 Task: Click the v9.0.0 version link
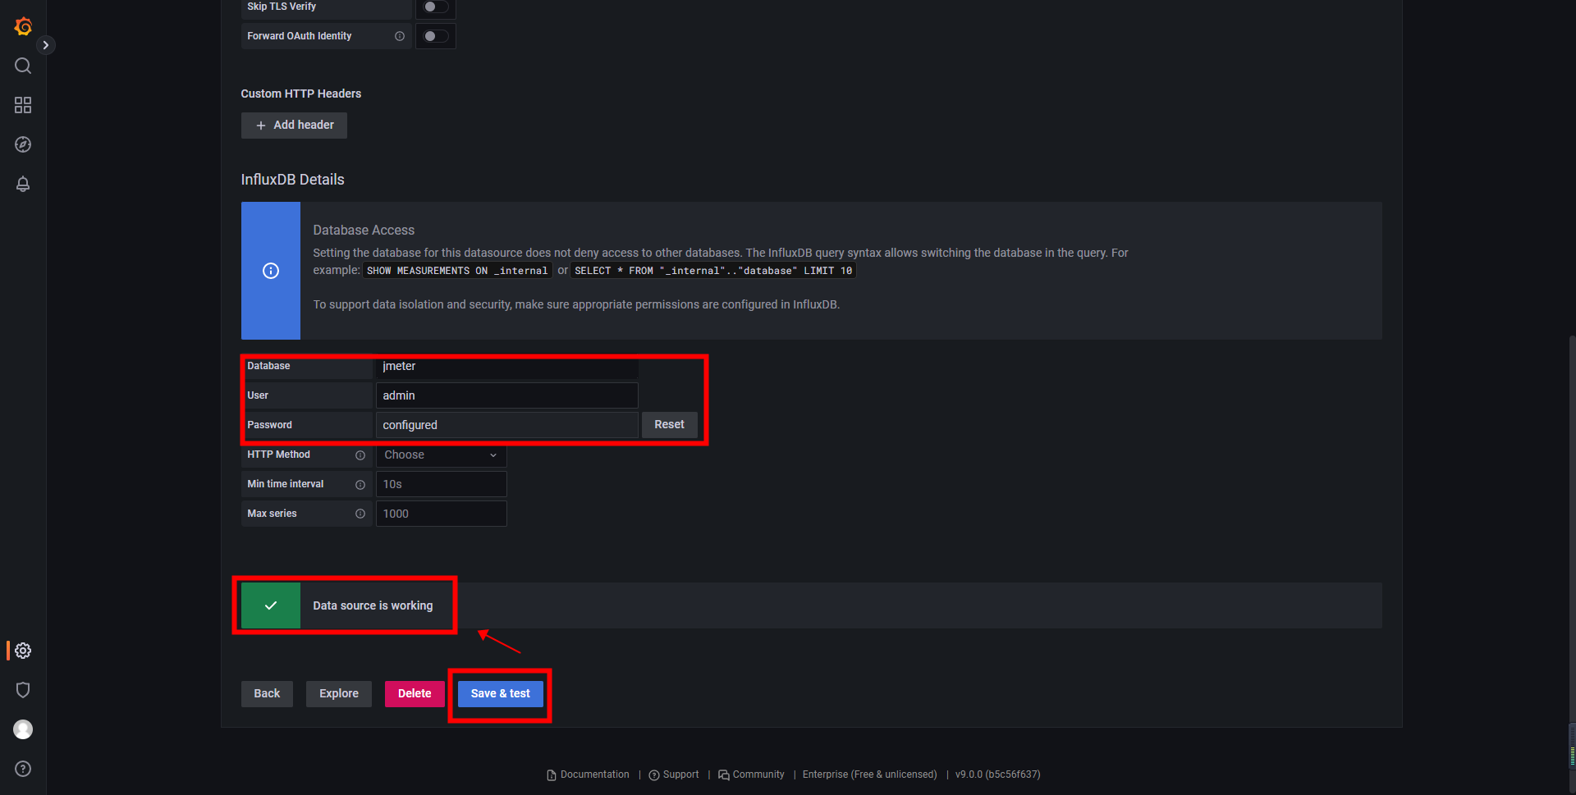tap(997, 774)
